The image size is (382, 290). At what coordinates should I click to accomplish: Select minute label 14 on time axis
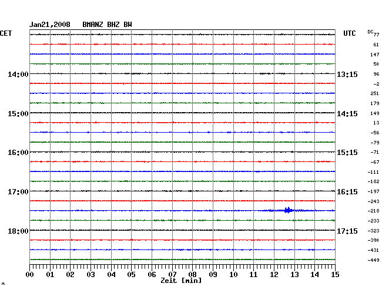(315, 275)
